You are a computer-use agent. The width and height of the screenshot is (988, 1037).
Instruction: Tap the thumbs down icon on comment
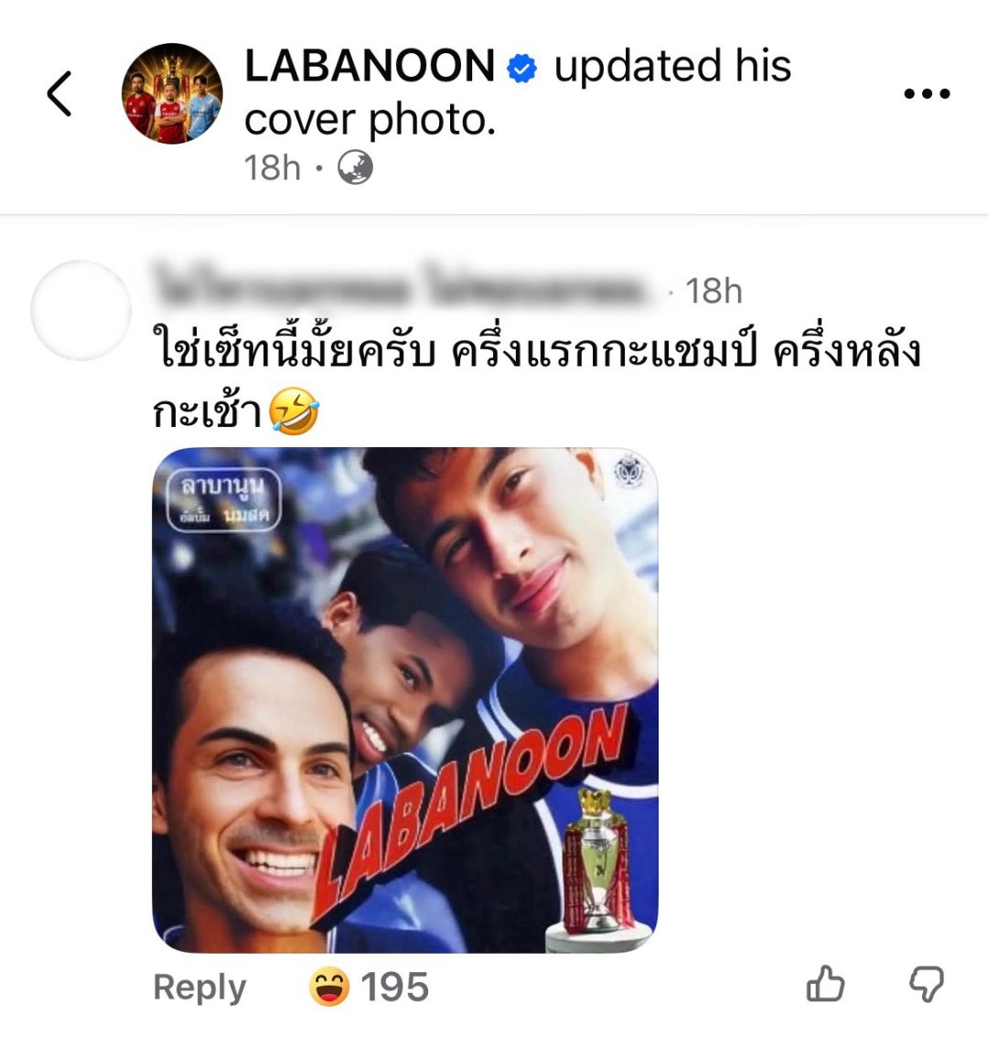tap(926, 985)
